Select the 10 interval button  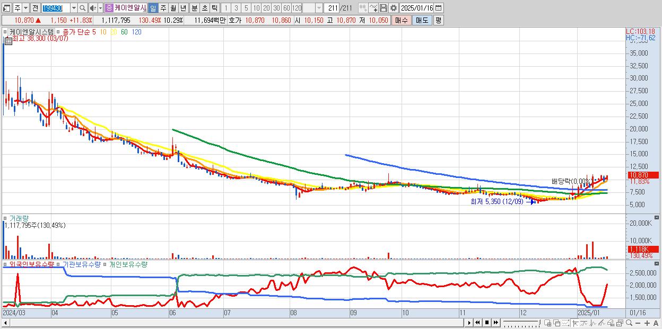[x=256, y=8]
